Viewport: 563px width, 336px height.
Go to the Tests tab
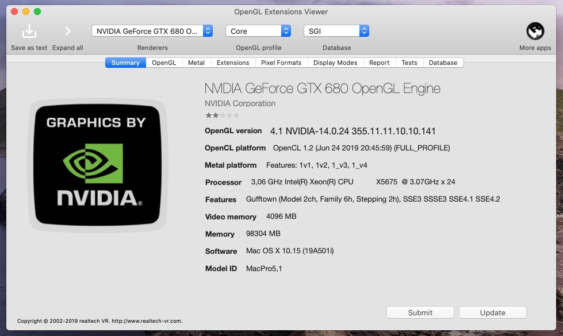pos(409,63)
